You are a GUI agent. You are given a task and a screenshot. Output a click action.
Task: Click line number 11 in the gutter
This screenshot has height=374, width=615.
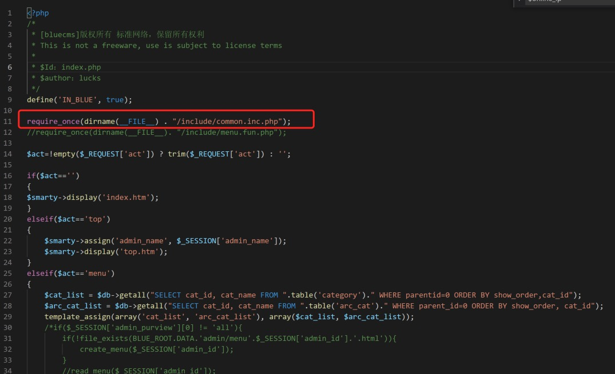click(8, 122)
